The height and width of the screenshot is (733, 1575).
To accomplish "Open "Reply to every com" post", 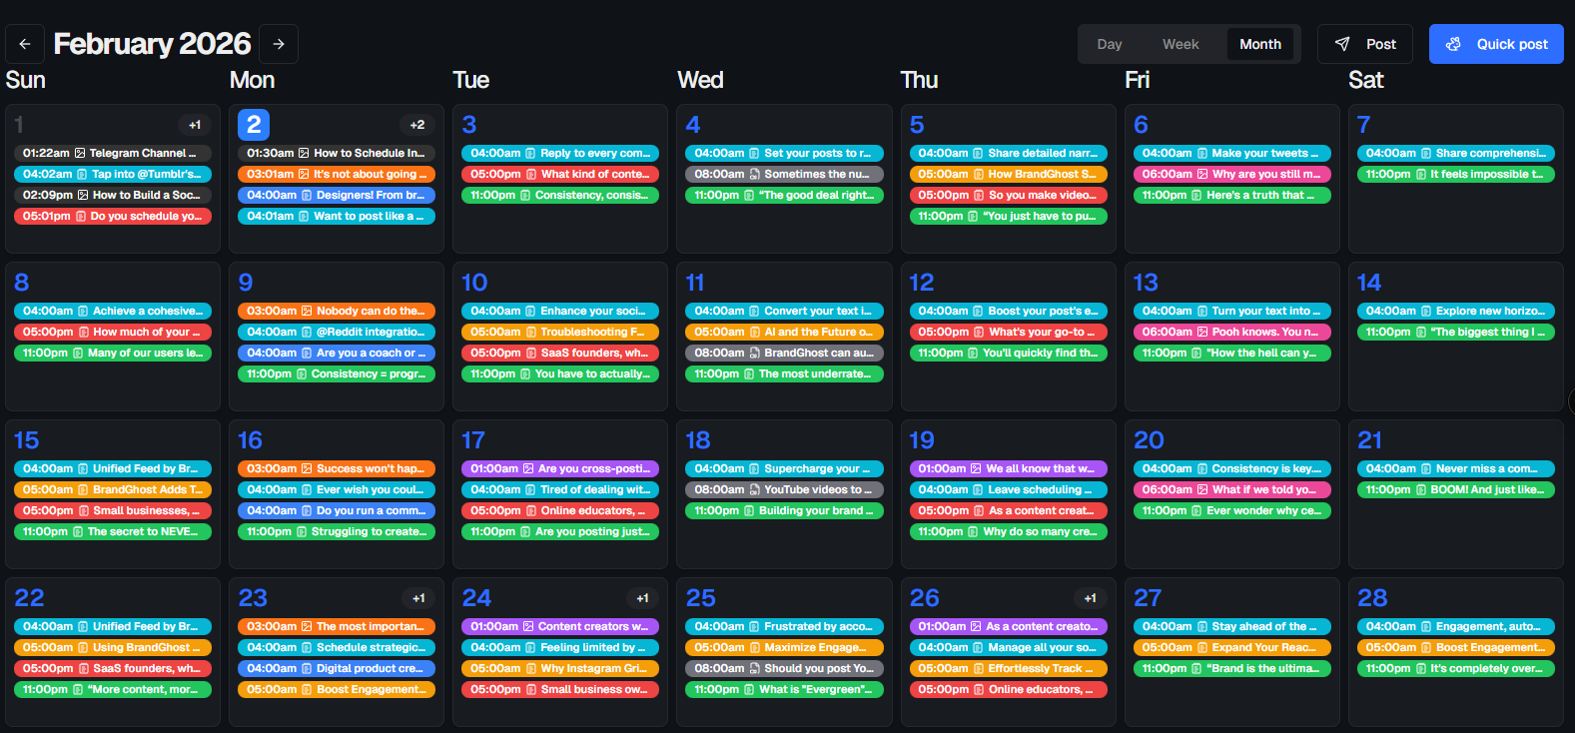I will (560, 153).
